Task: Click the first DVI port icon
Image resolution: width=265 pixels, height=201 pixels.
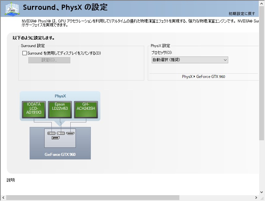Action: coord(51,133)
